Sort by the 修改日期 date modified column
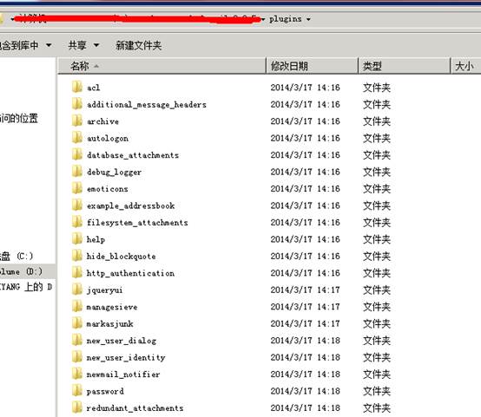481x417 pixels. point(312,66)
